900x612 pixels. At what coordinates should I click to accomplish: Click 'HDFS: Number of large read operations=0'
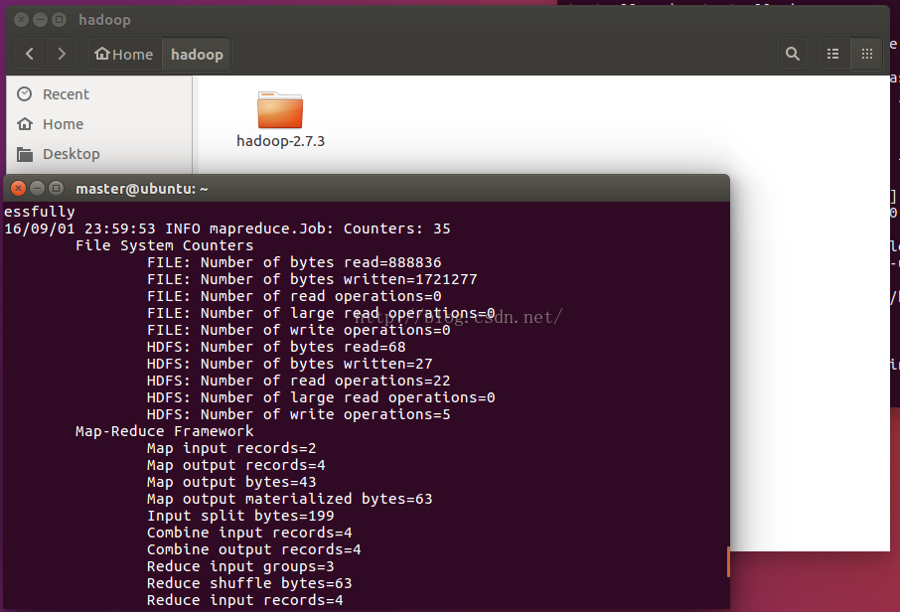click(321, 397)
